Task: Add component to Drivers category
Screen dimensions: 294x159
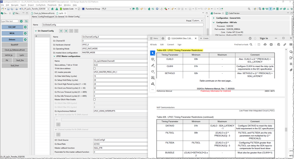Action: [25, 40]
